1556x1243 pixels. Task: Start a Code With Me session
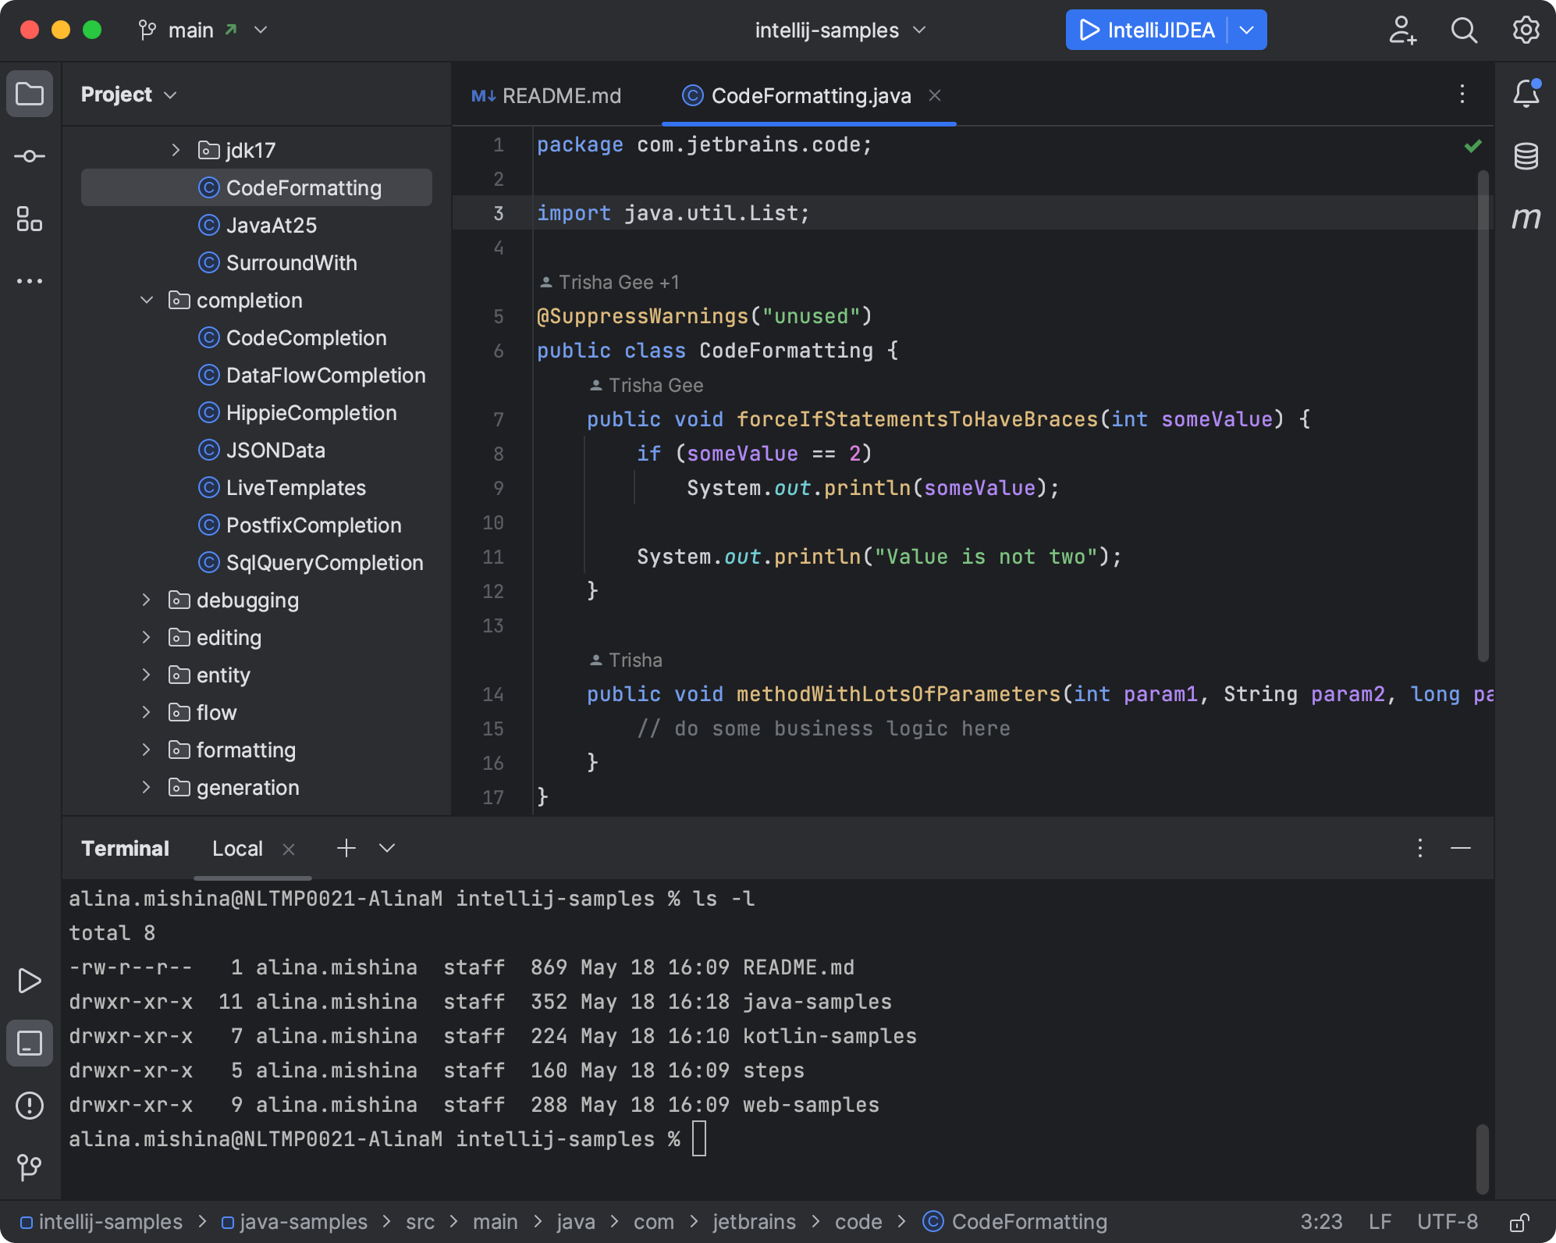pyautogui.click(x=1403, y=30)
